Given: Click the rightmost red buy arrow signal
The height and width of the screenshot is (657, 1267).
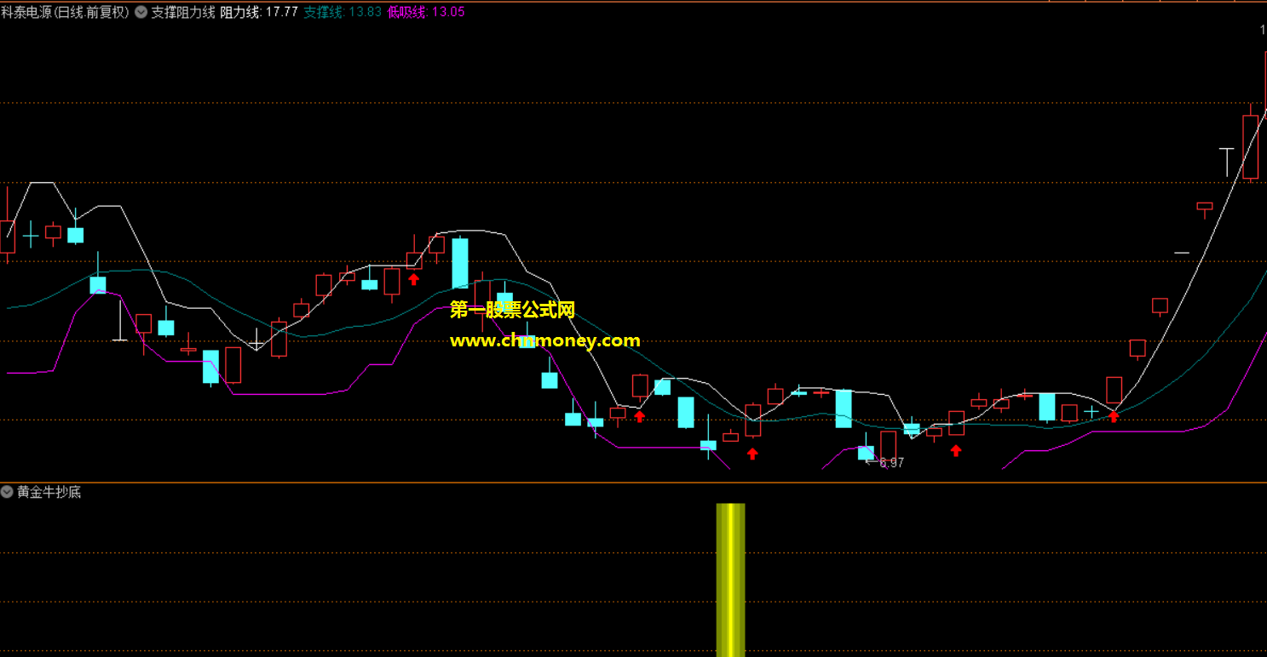Looking at the screenshot, I should point(1114,415).
